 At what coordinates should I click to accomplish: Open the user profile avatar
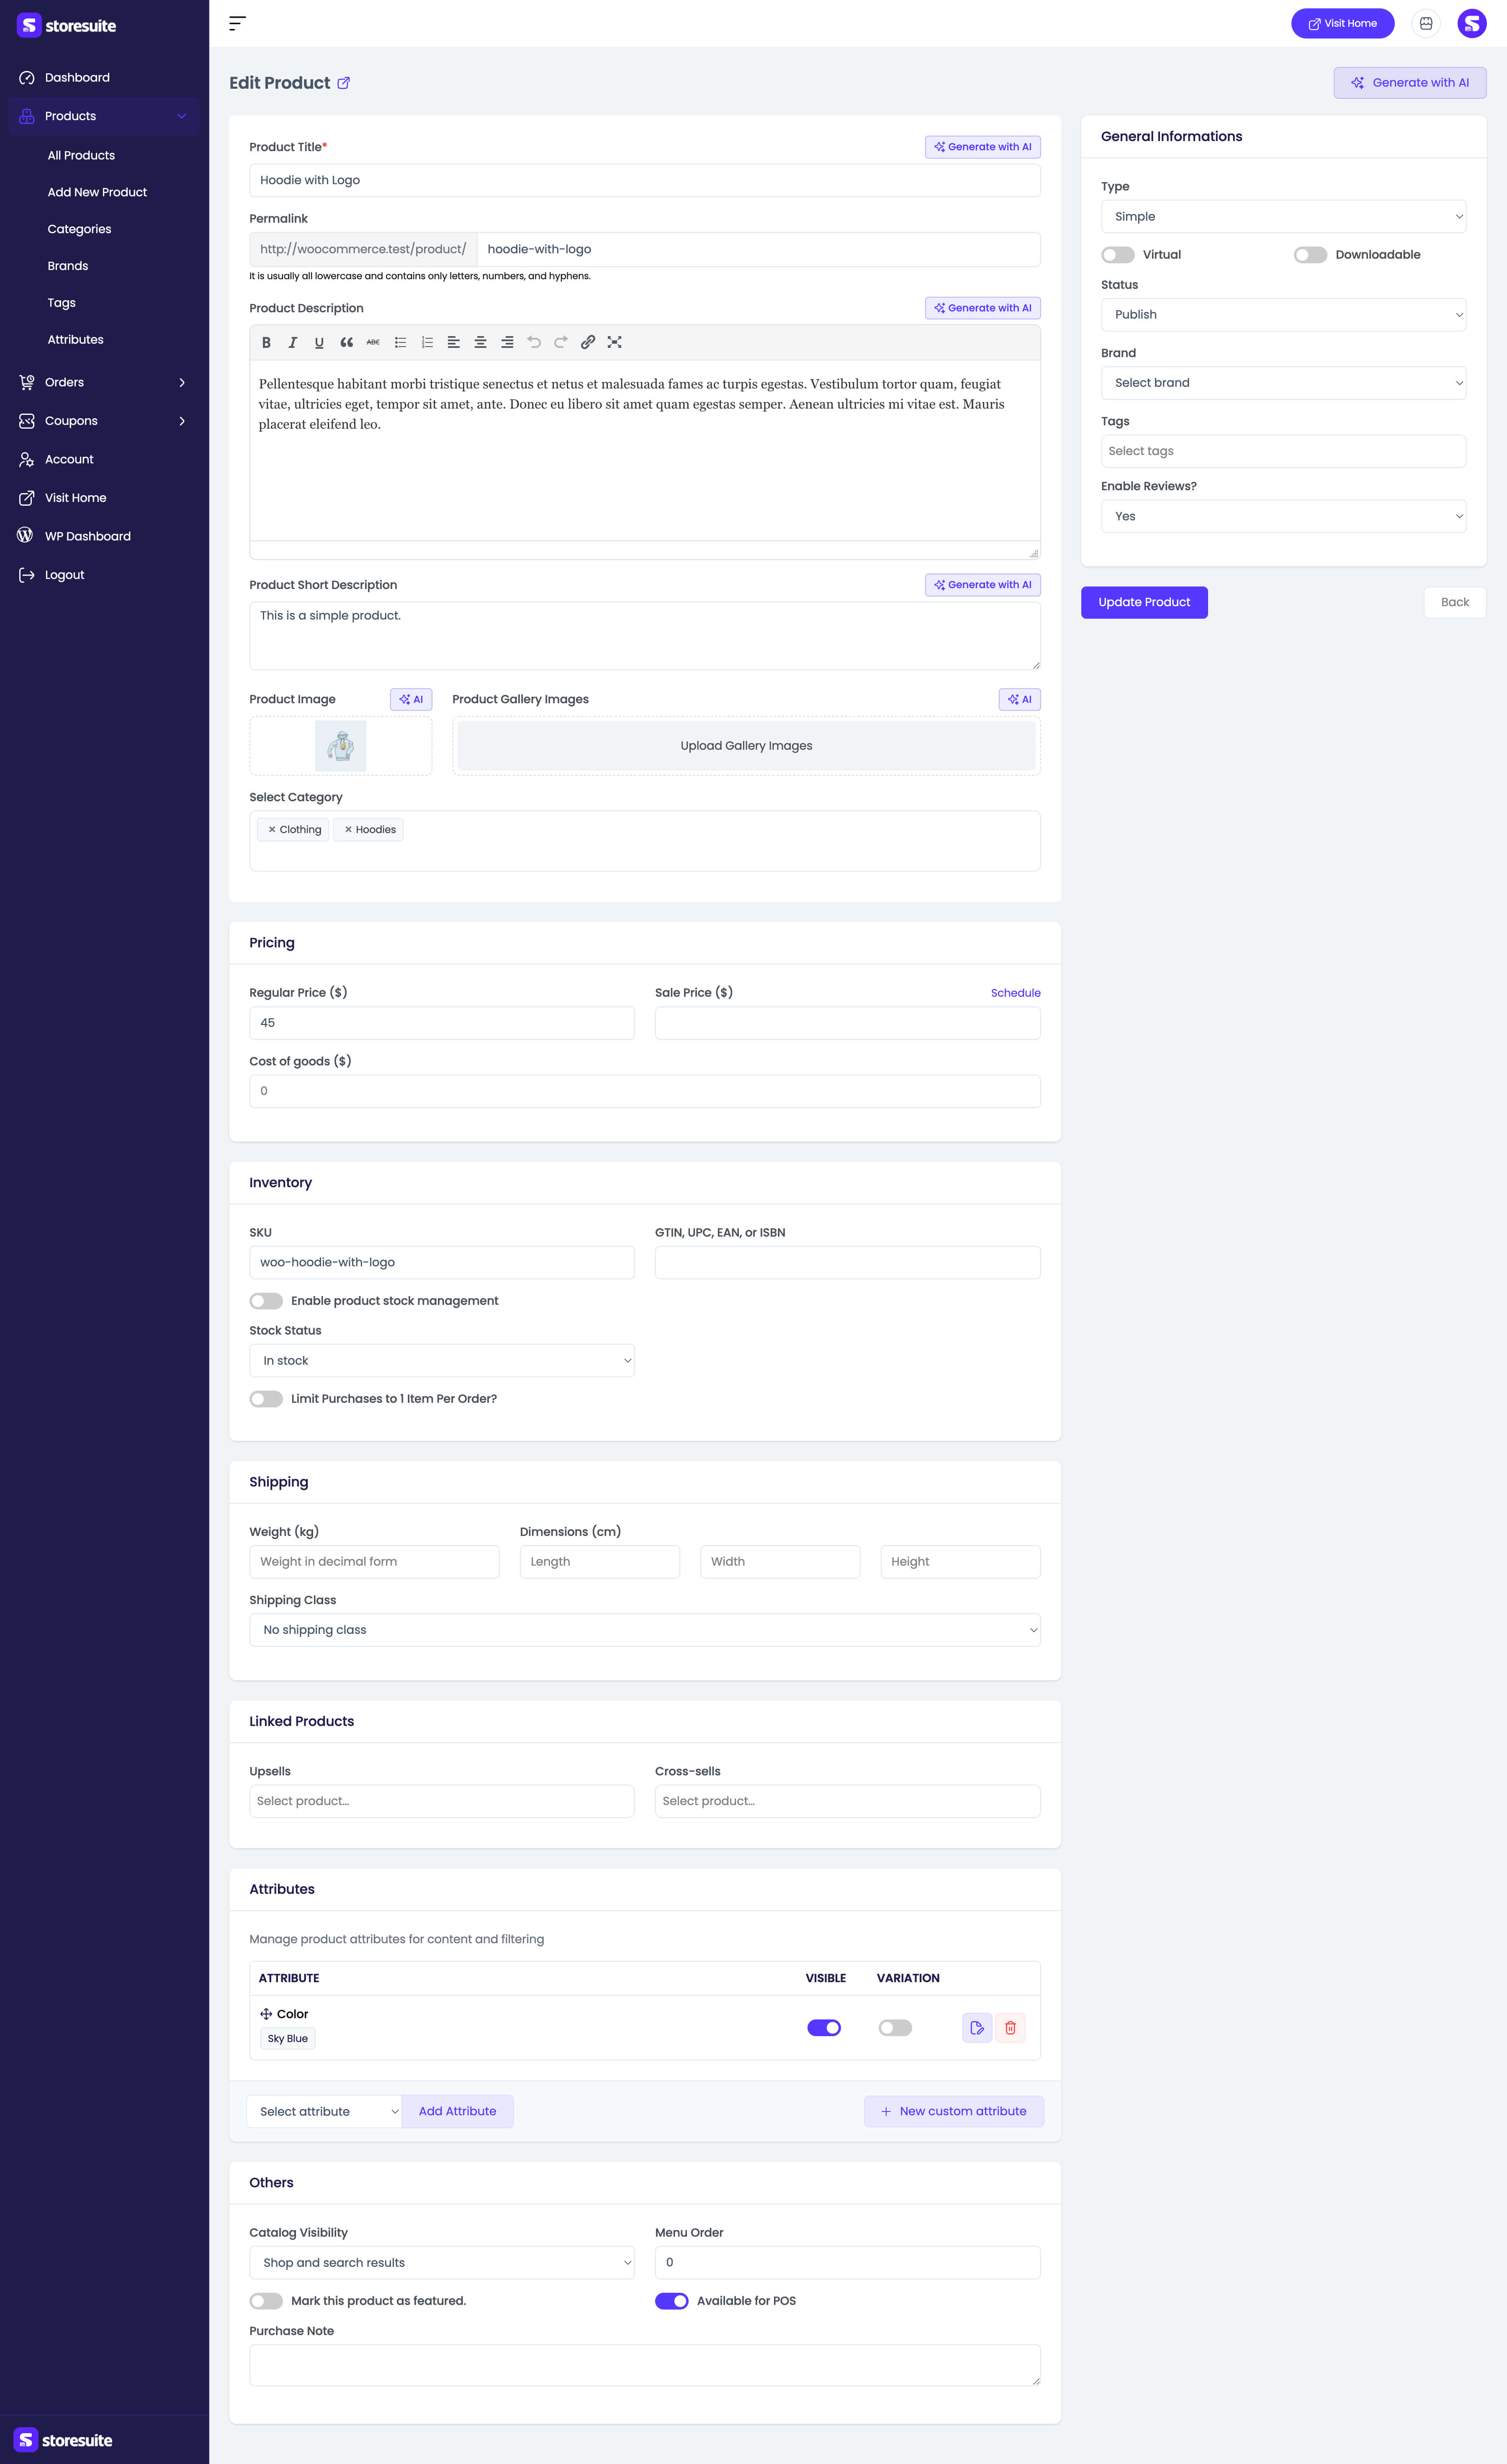(1471, 23)
